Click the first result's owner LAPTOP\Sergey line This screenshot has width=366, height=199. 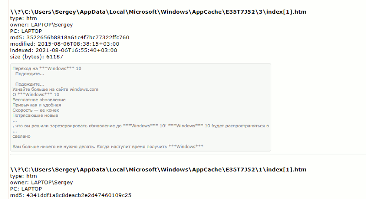[41, 25]
